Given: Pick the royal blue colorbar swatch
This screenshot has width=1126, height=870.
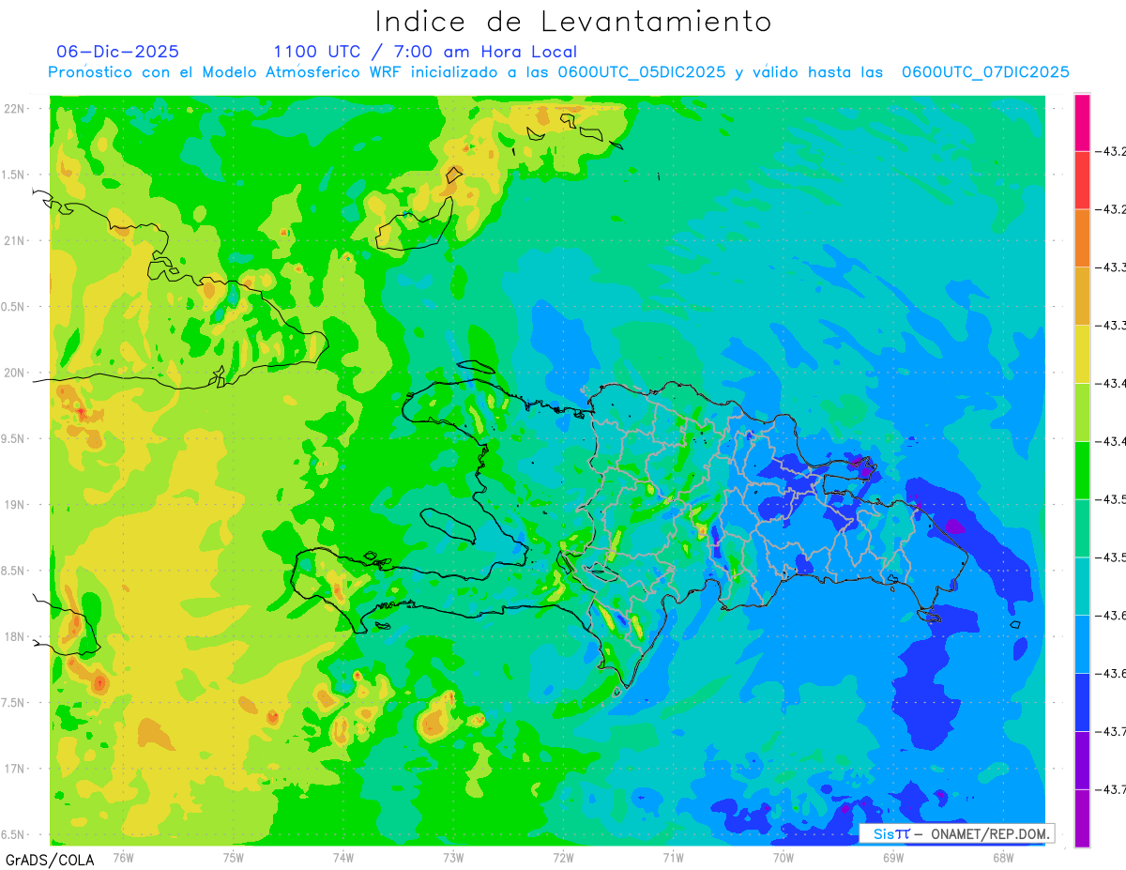Looking at the screenshot, I should 1082,704.
